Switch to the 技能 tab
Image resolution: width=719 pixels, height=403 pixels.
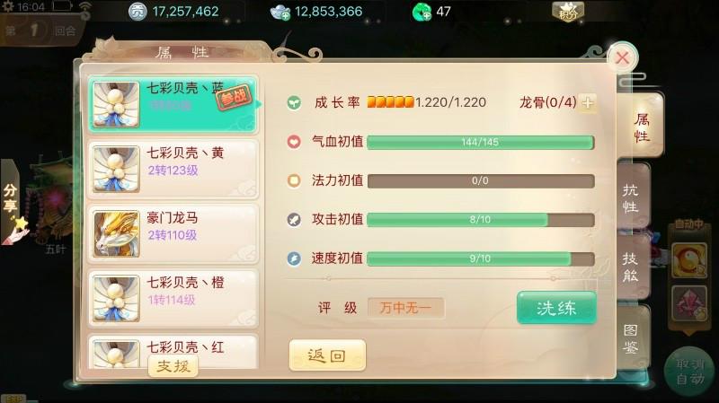[x=633, y=267]
